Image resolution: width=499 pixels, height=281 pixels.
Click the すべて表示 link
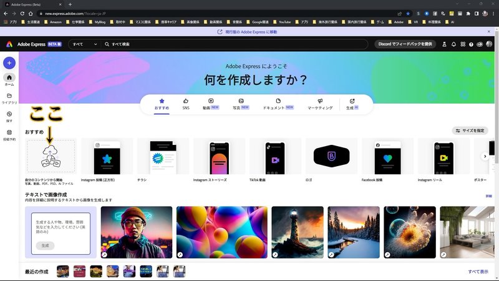(478, 272)
